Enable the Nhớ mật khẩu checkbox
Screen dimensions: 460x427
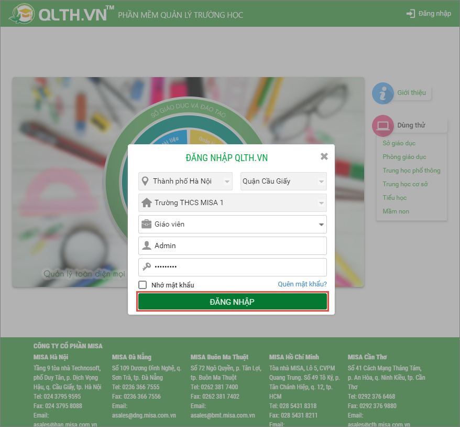click(x=143, y=284)
